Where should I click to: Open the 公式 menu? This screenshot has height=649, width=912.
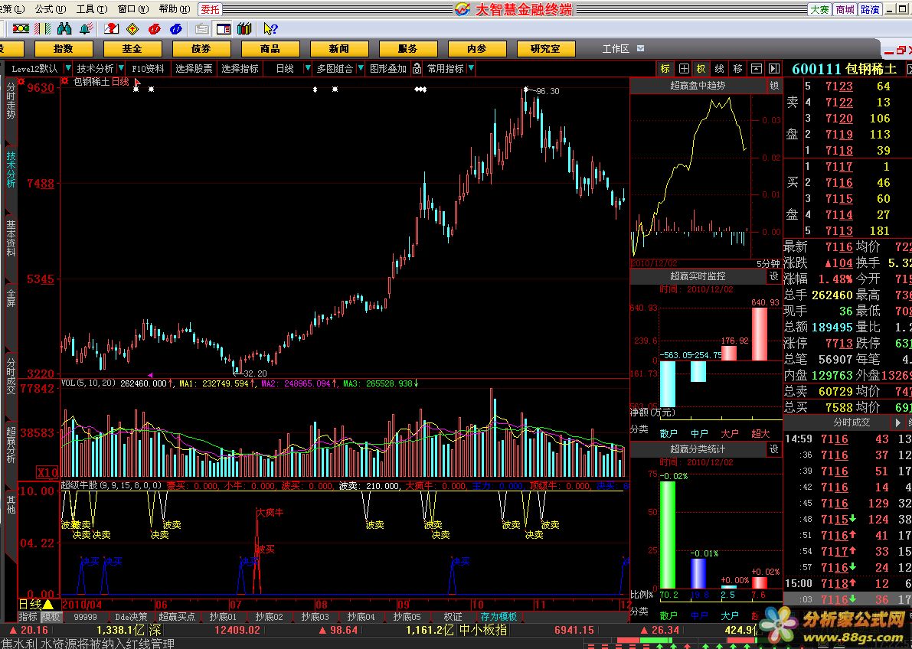[x=51, y=9]
